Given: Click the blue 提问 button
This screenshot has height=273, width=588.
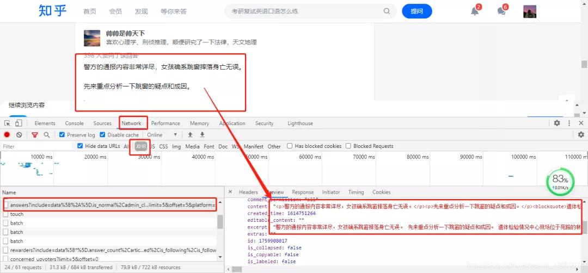Looking at the screenshot, I should [416, 11].
